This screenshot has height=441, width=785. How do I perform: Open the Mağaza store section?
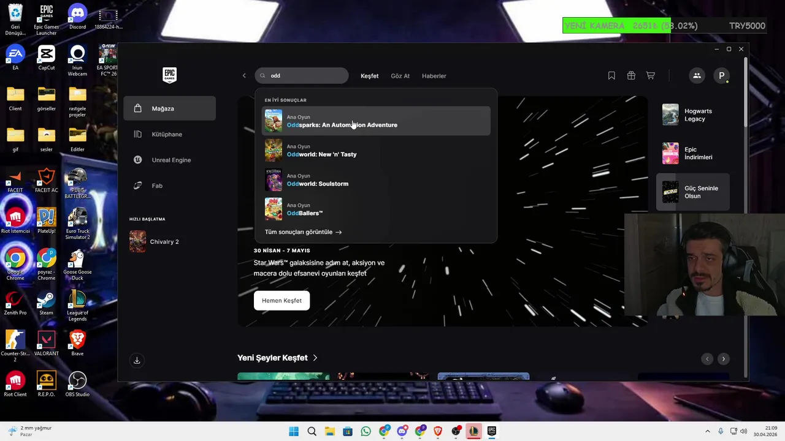pos(169,108)
